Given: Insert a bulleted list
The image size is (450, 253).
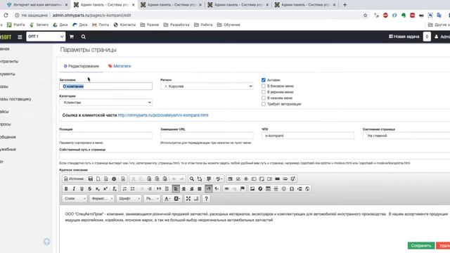Looking at the screenshot, I should pyautogui.click(x=133, y=189).
